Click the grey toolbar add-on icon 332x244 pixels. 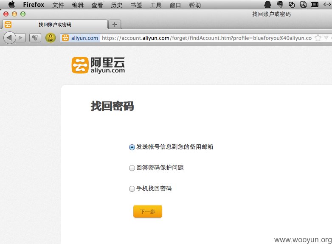pos(35,38)
